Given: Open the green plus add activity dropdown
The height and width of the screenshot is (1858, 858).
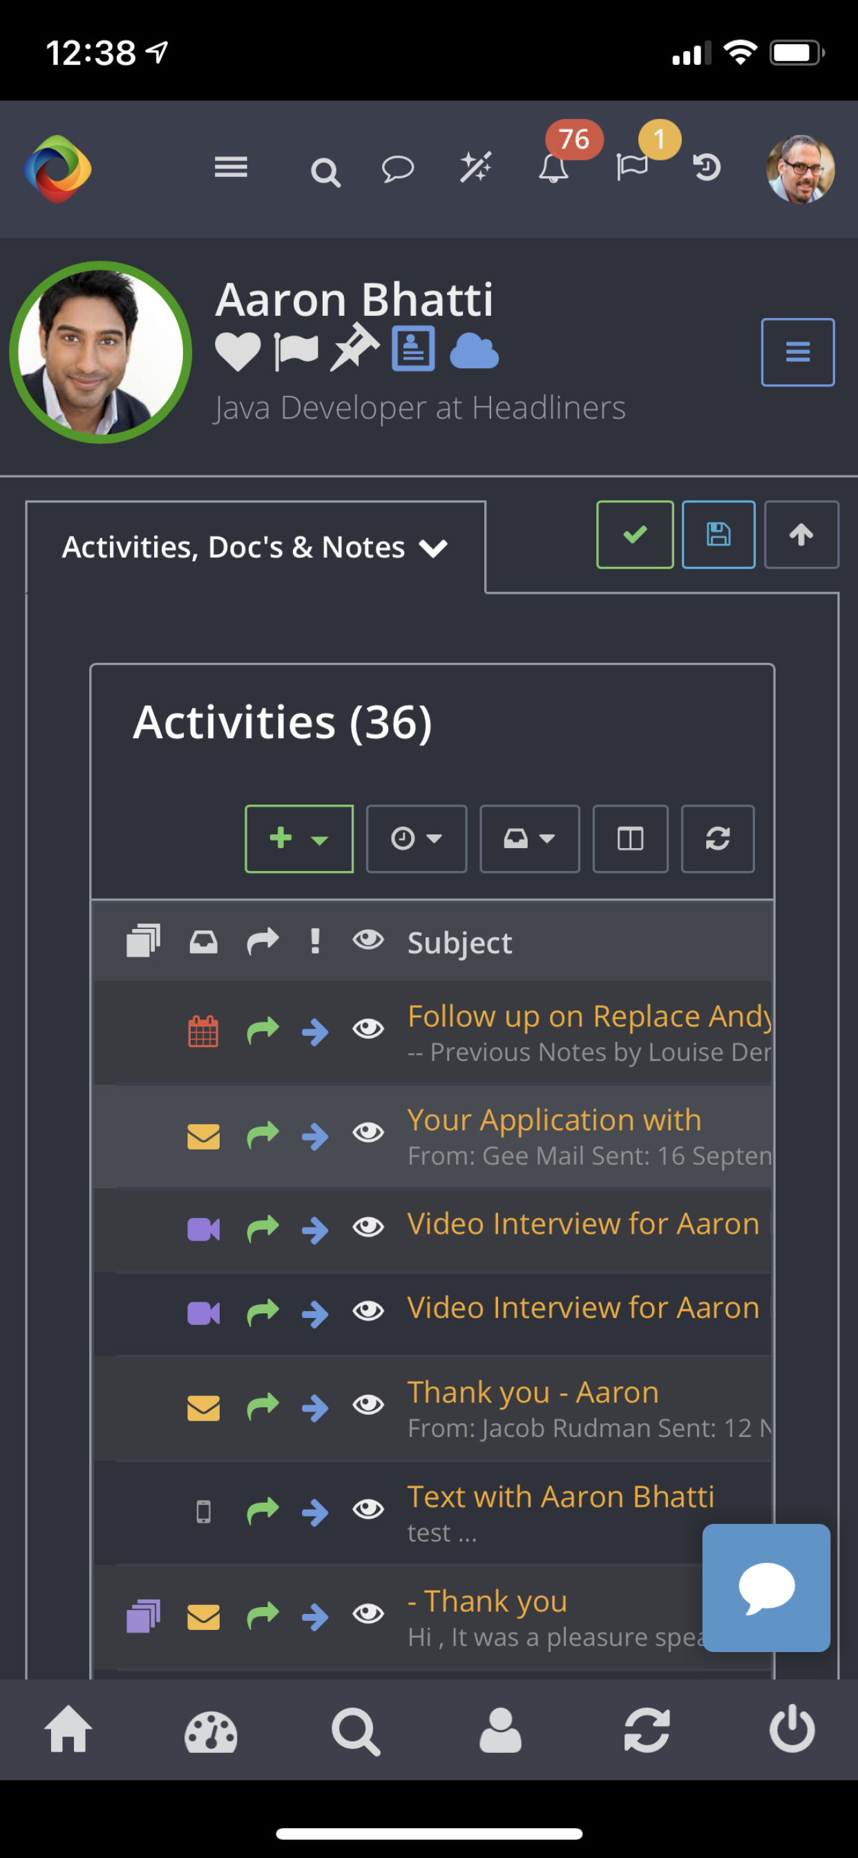Looking at the screenshot, I should 299,839.
